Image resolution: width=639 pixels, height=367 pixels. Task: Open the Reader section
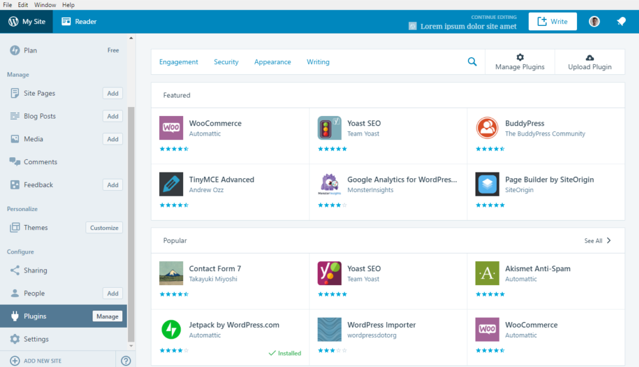[79, 22]
